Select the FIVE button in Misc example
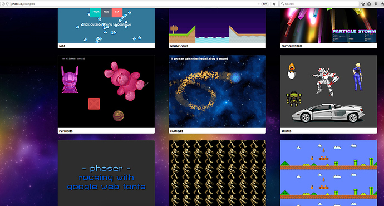 point(106,12)
